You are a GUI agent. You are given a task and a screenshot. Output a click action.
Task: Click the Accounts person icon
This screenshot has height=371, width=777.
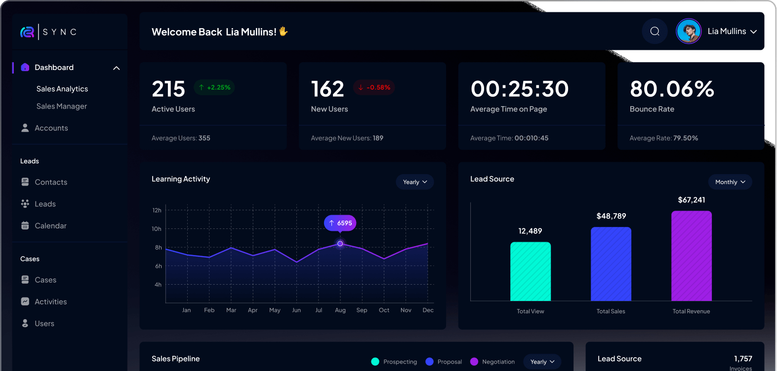pos(25,128)
